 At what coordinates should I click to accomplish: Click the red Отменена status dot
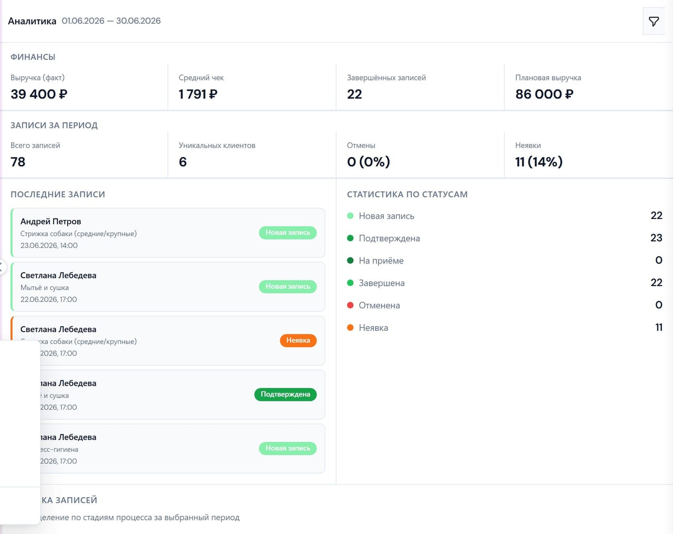pos(351,305)
